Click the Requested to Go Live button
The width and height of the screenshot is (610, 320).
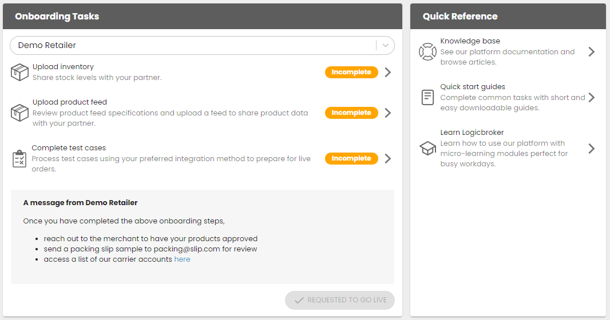340,300
